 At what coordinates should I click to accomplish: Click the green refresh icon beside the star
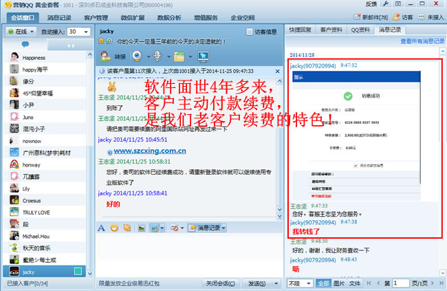109,41
